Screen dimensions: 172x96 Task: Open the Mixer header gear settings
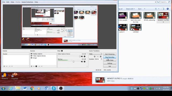(62, 51)
